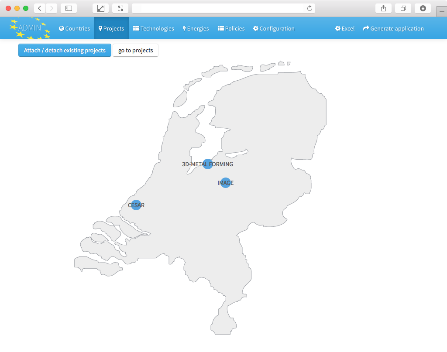447x352 pixels.
Task: Click the Excel export link
Action: [x=345, y=28]
